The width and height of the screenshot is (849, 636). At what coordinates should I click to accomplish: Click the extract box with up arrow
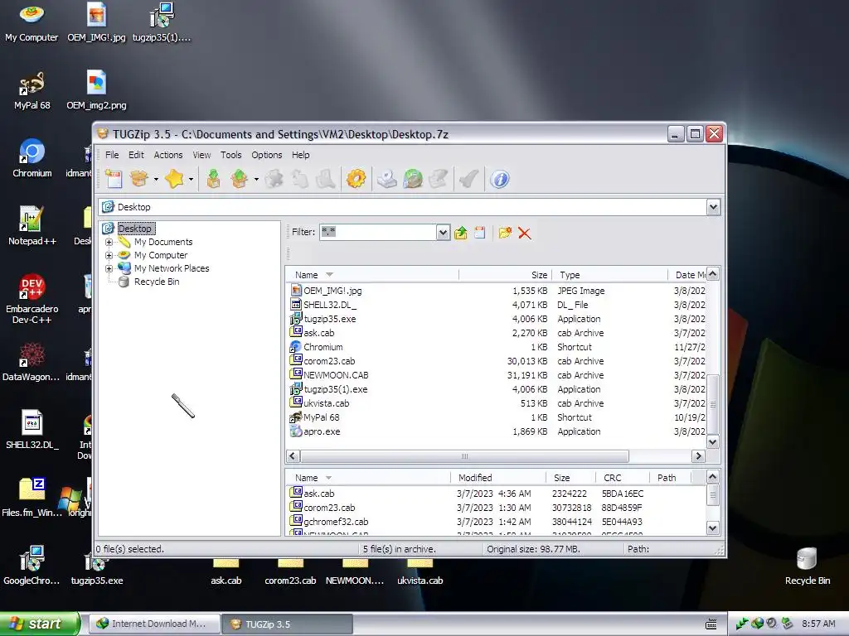[x=240, y=179]
